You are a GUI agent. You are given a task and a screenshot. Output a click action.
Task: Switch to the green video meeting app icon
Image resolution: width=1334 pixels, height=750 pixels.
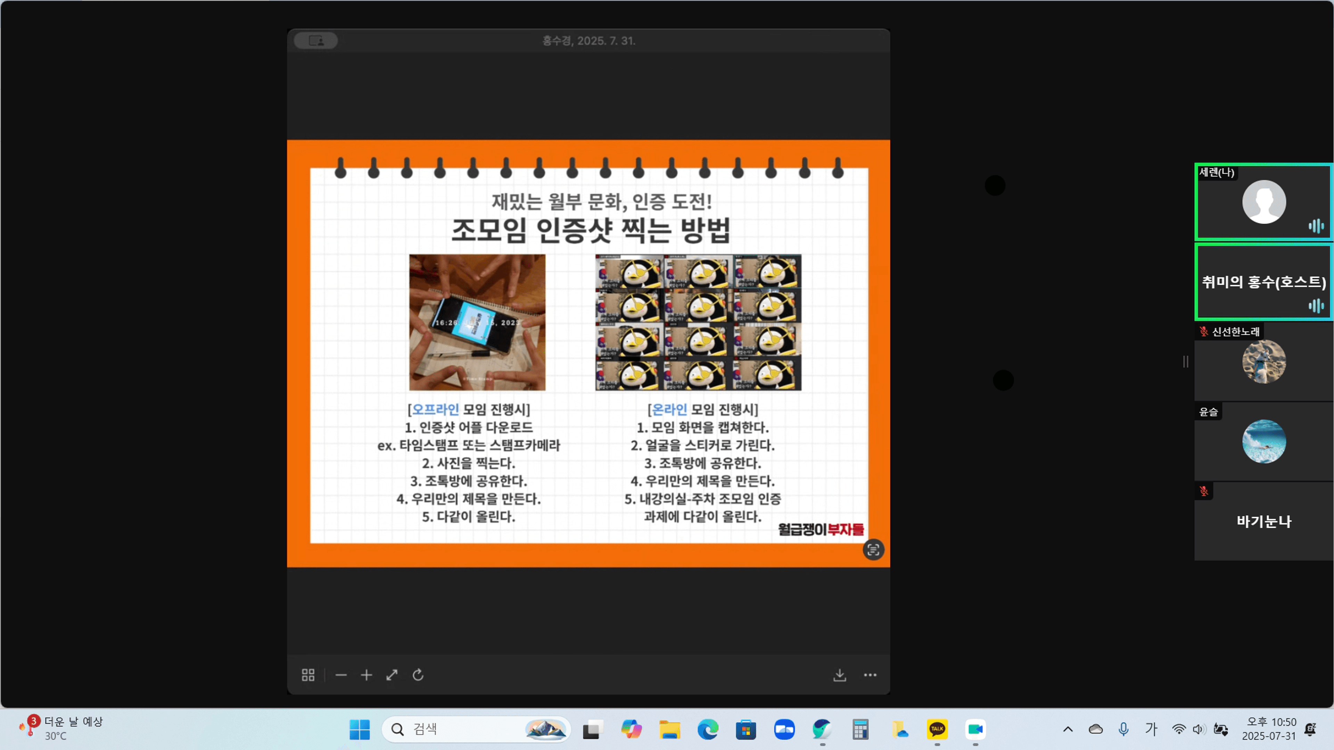pyautogui.click(x=975, y=729)
